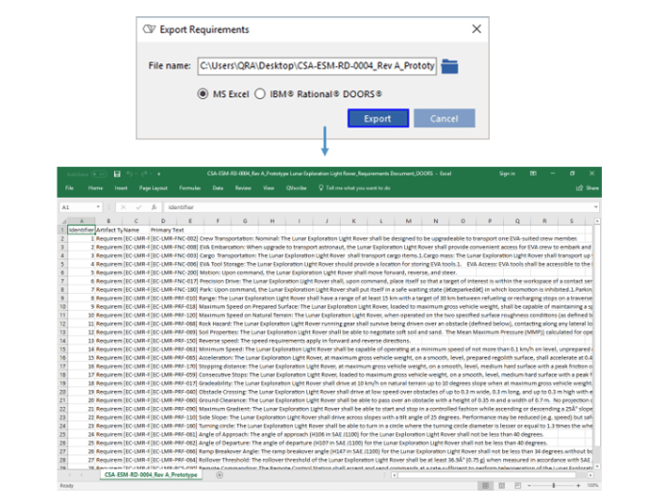The height and width of the screenshot is (504, 648).
Task: Click the folder browse icon beside File name
Action: (x=449, y=66)
